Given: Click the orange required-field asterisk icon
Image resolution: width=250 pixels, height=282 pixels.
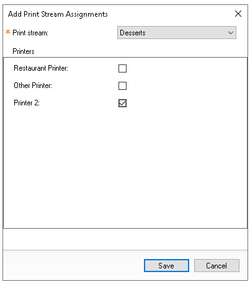Looking at the screenshot, I should pos(8,32).
